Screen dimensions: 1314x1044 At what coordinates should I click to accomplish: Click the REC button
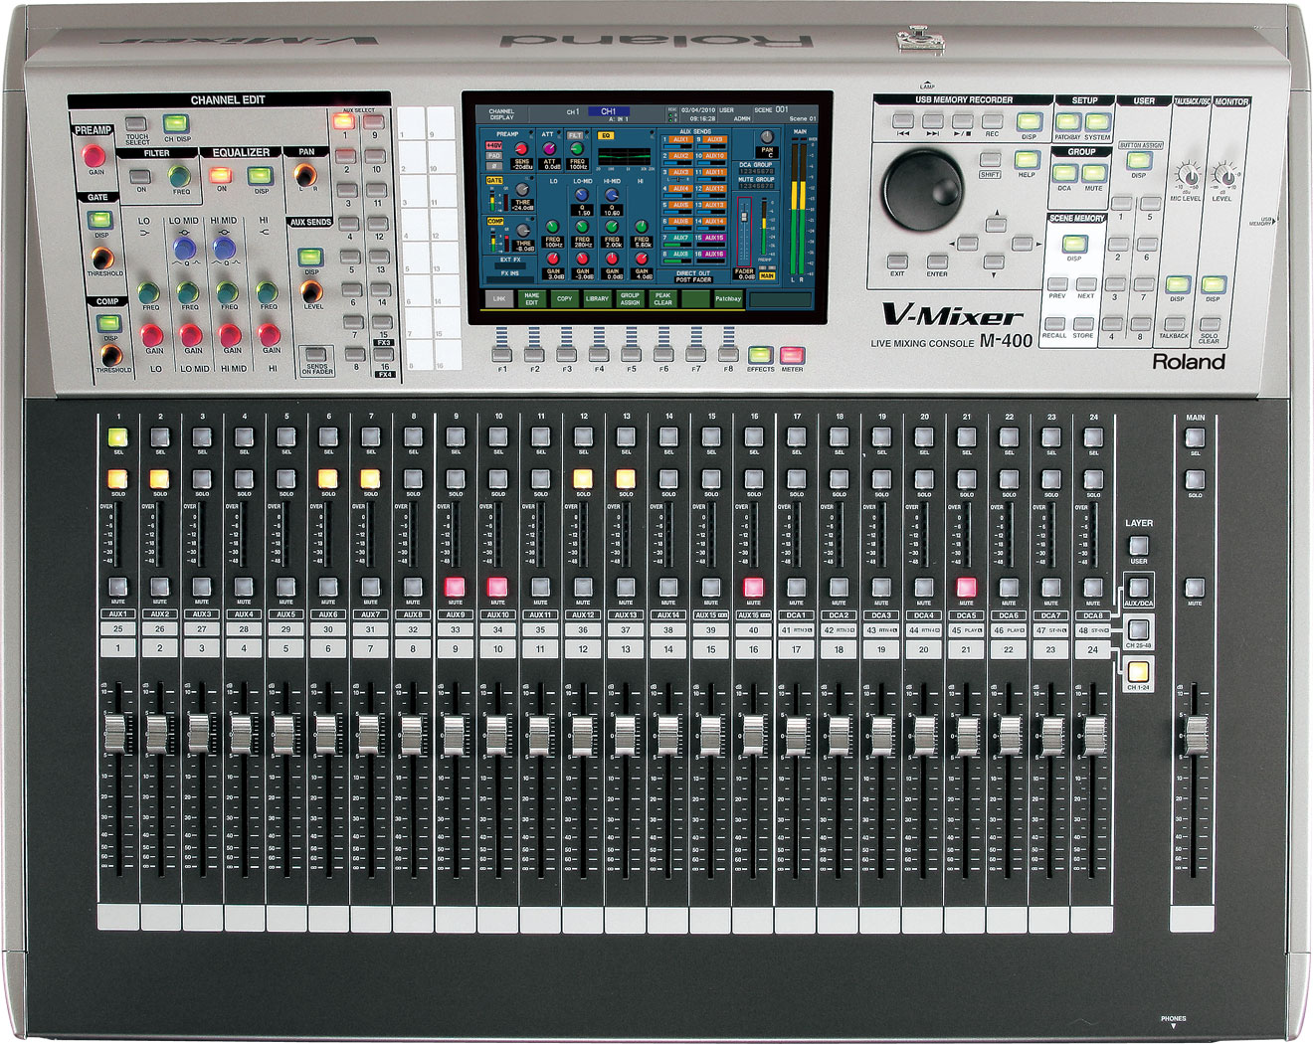(x=992, y=121)
